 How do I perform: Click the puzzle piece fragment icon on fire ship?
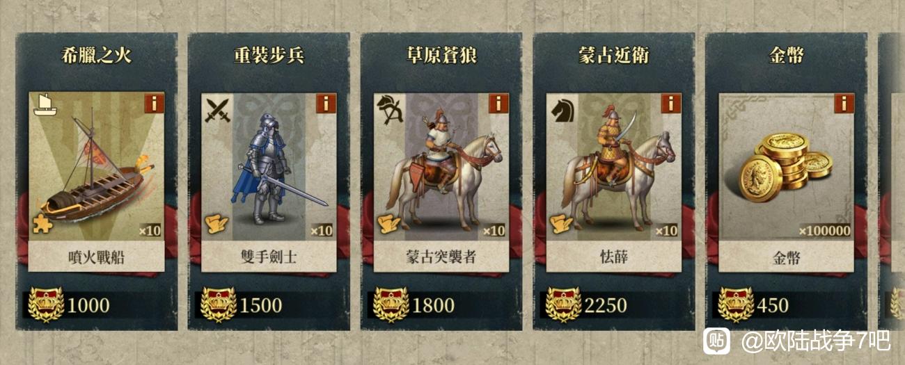point(43,224)
